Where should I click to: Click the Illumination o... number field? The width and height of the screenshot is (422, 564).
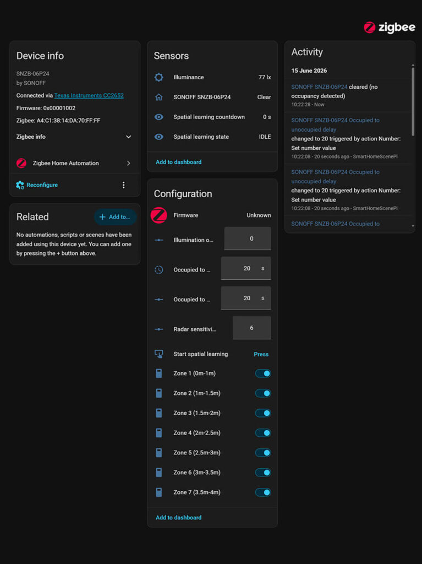247,238
